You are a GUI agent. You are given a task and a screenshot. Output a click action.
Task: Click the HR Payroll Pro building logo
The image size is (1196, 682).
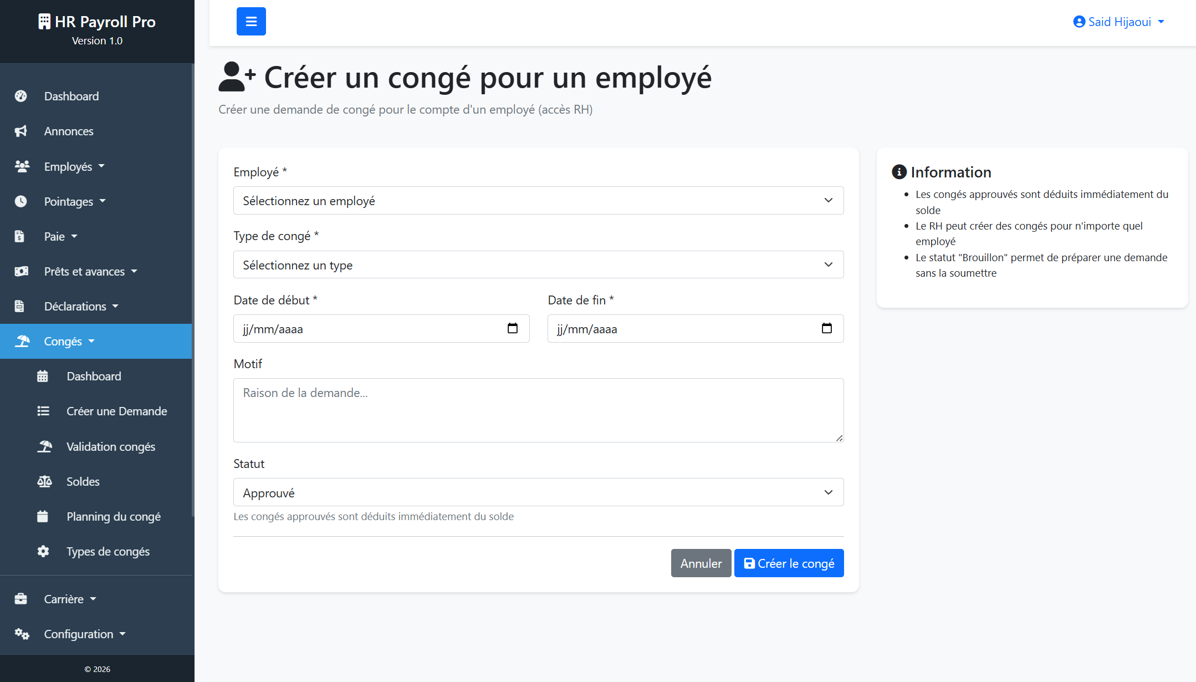point(44,22)
